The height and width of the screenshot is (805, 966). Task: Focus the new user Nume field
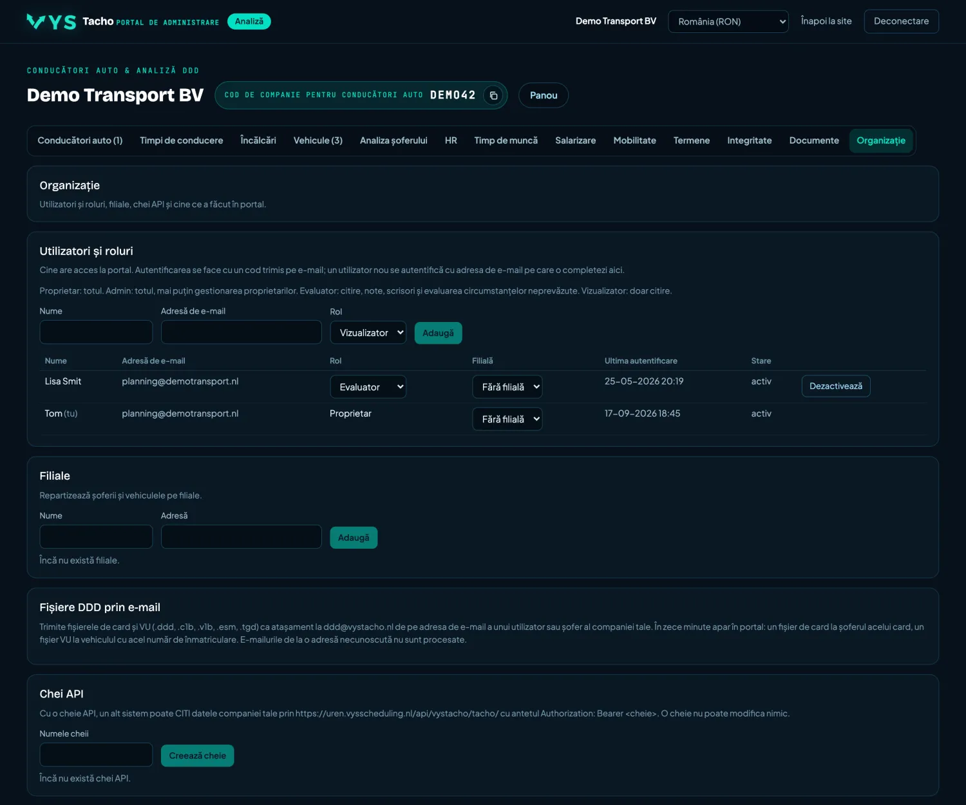coord(96,332)
